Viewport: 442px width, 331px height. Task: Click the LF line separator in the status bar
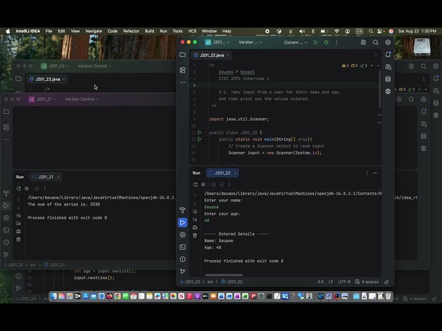point(331,282)
